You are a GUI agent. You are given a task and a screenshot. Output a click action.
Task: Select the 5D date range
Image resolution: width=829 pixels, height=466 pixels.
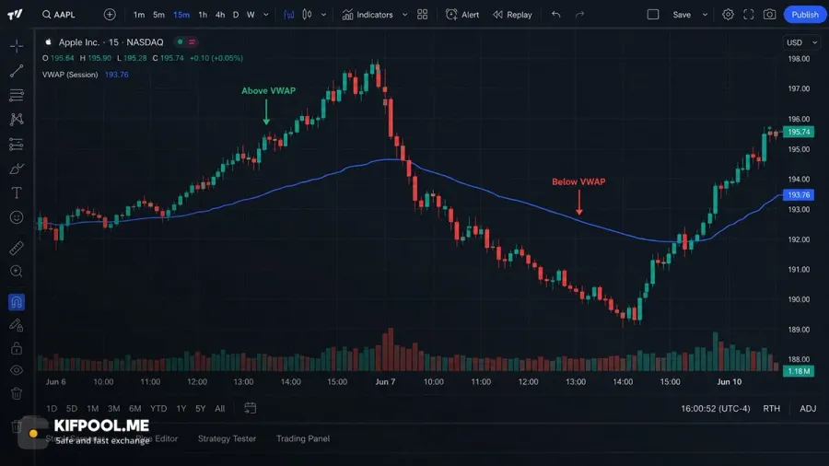click(x=71, y=408)
